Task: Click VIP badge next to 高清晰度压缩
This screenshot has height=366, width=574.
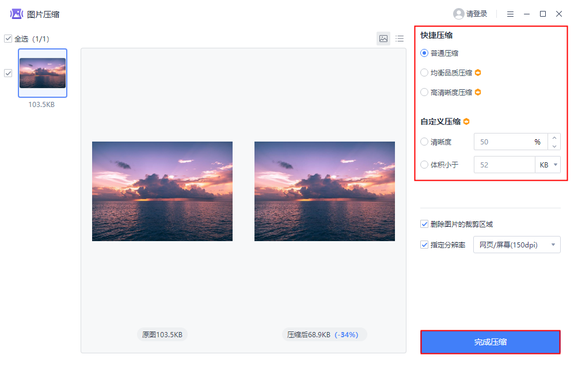Action: (478, 92)
